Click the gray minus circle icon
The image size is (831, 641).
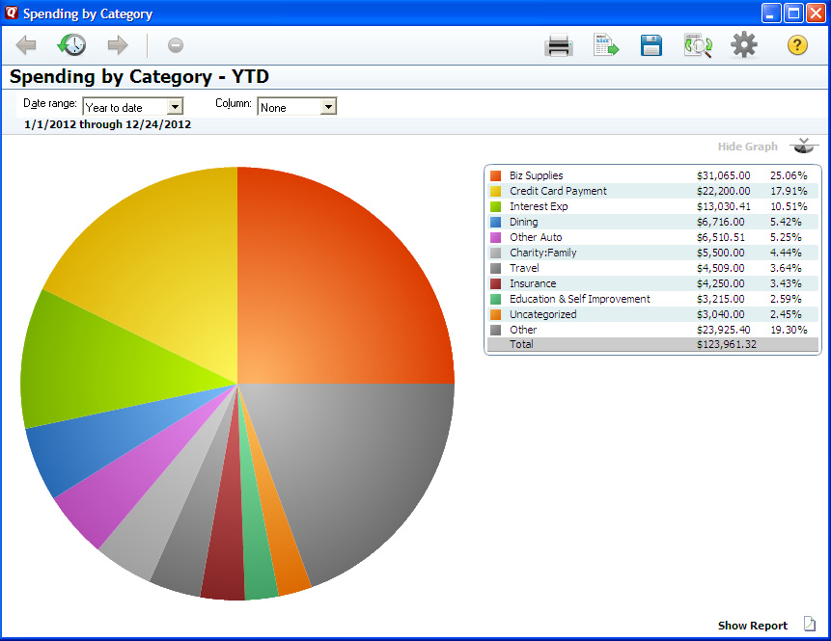pos(176,45)
